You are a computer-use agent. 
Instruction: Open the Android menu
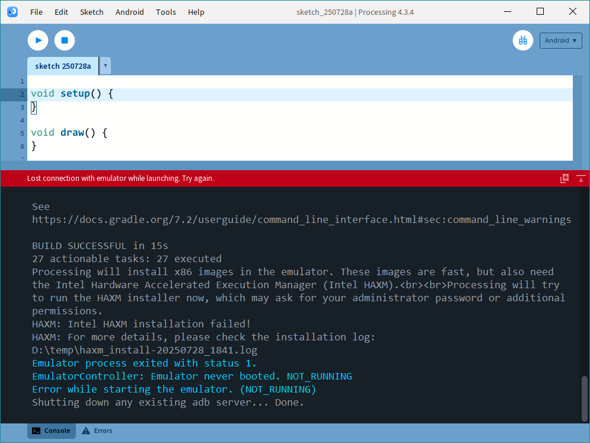[x=130, y=12]
